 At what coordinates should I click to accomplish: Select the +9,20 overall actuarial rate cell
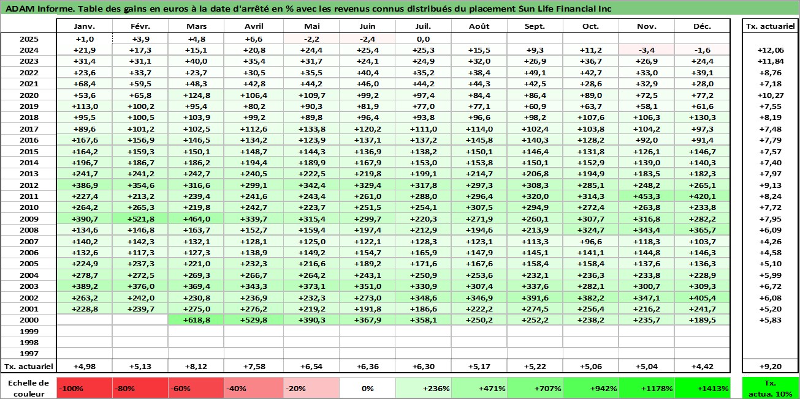(771, 367)
